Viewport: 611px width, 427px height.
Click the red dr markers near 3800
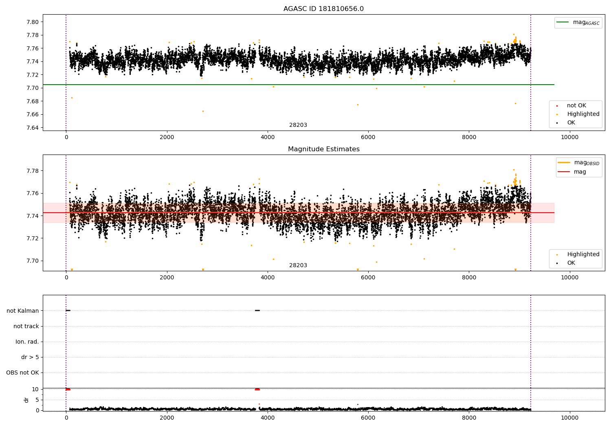(257, 389)
